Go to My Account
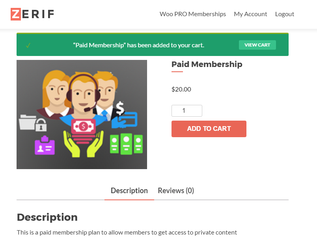Screen dimensions: 317x244 tap(250, 14)
